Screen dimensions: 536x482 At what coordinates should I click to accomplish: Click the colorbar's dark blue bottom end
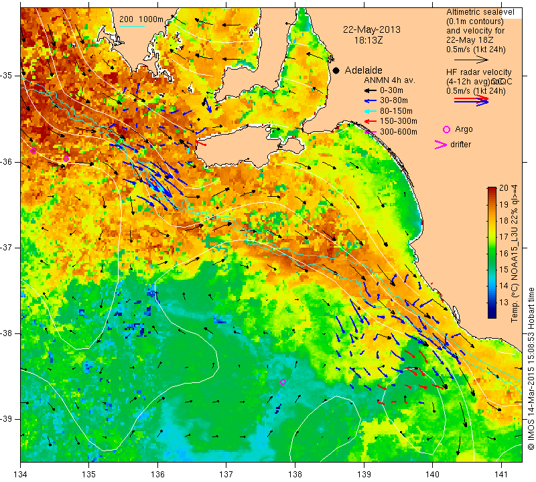(492, 315)
